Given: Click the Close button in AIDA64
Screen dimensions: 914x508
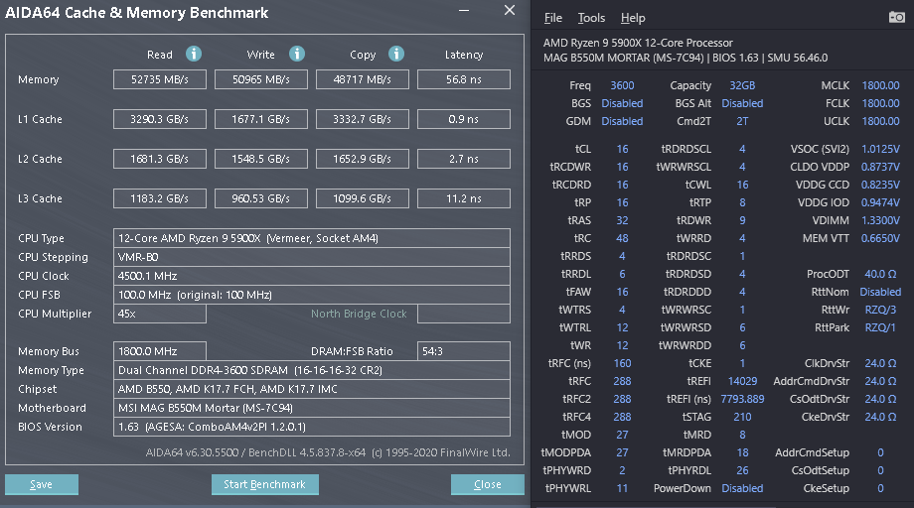Looking at the screenshot, I should pos(488,485).
